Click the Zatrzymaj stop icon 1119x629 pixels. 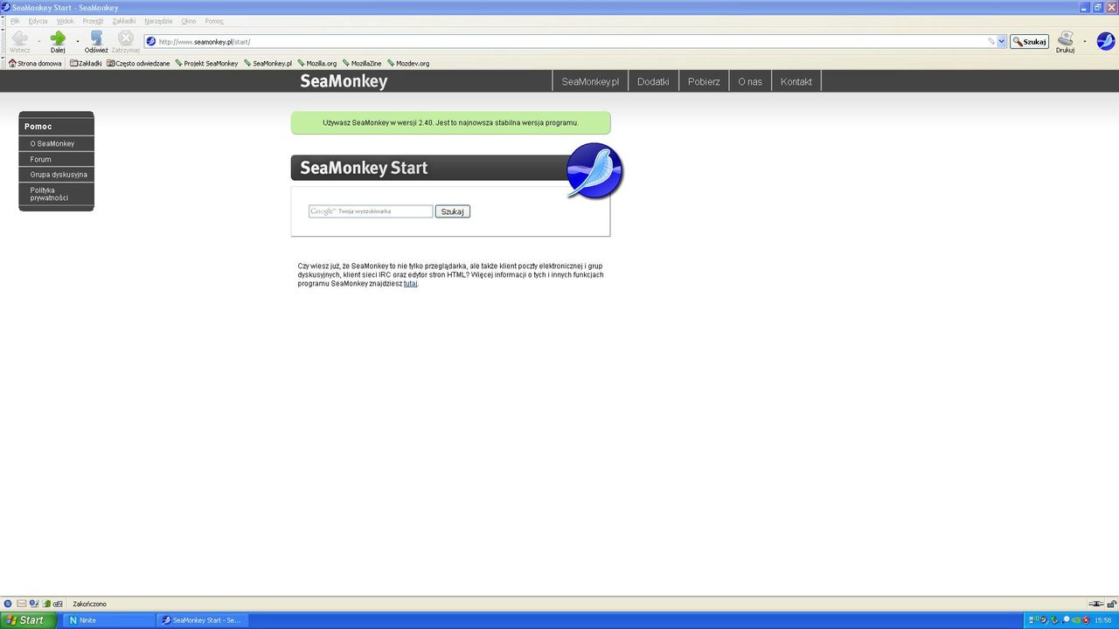pos(126,38)
